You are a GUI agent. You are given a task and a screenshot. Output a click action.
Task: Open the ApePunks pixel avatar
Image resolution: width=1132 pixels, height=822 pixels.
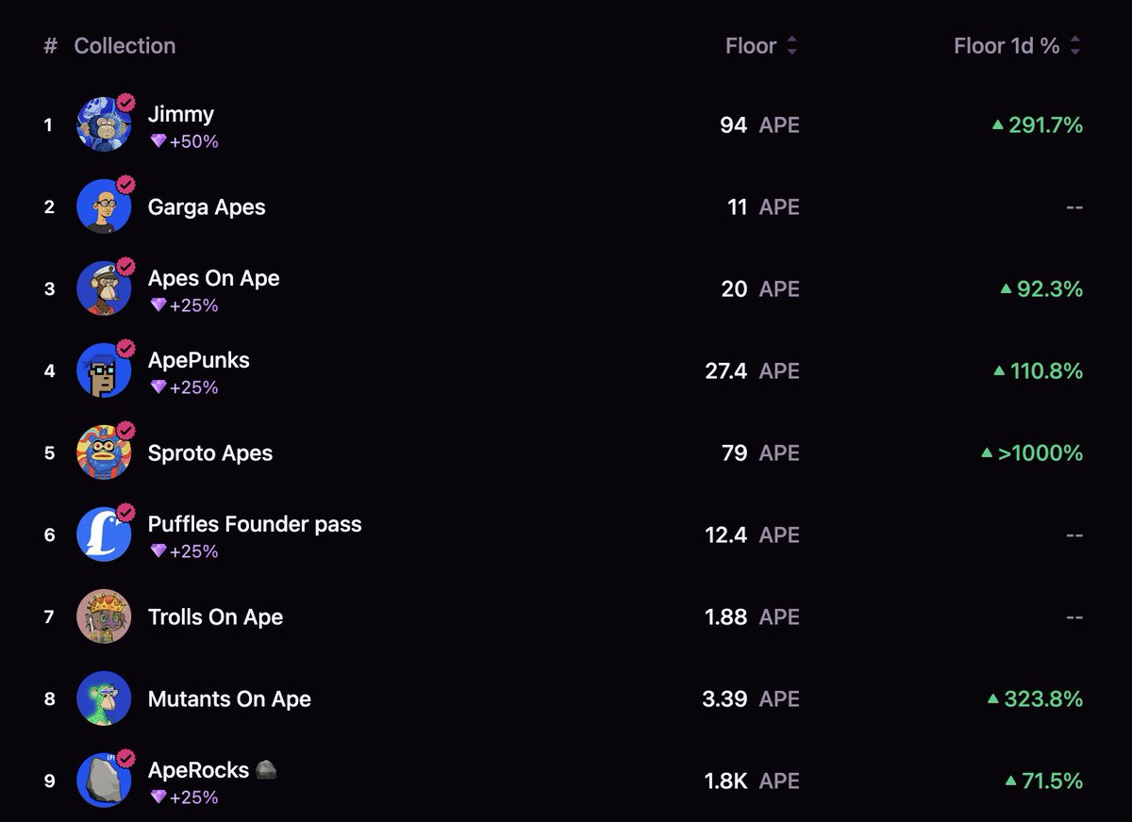tap(104, 370)
